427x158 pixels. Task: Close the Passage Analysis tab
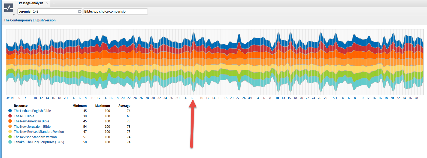pos(47,3)
